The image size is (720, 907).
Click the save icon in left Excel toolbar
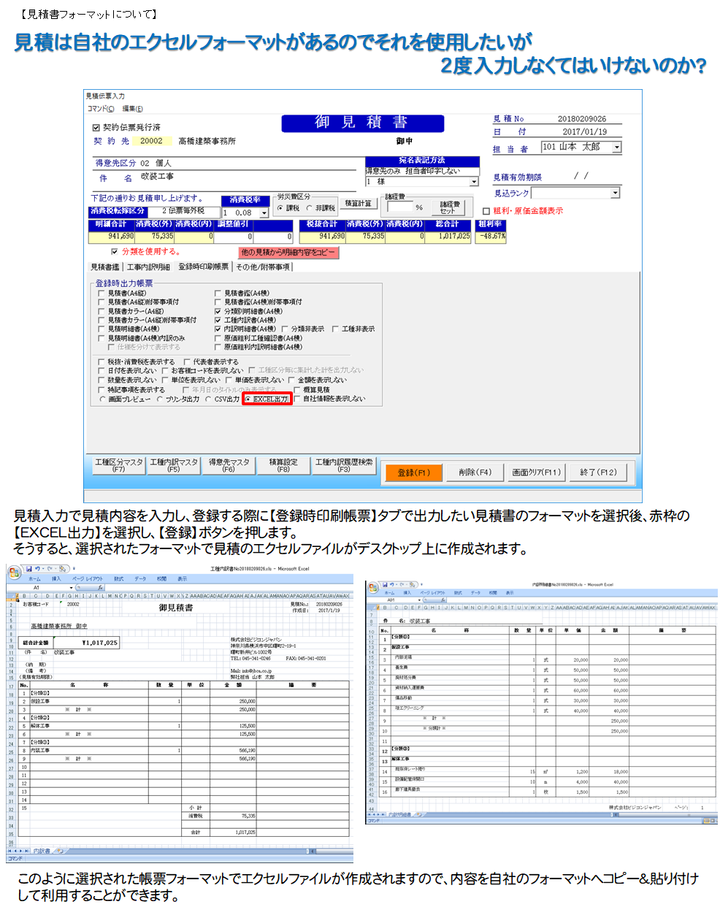[x=28, y=569]
